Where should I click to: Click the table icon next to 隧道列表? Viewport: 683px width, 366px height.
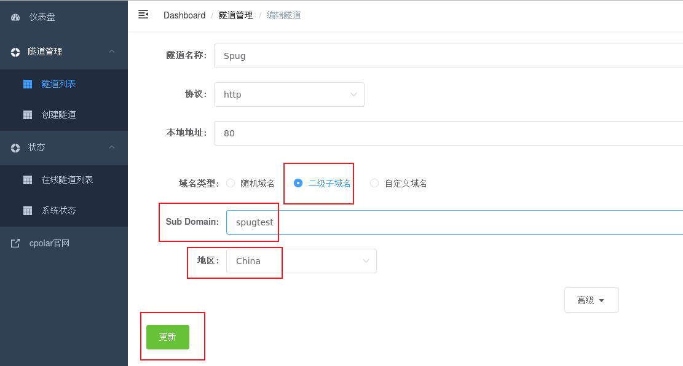click(x=28, y=84)
